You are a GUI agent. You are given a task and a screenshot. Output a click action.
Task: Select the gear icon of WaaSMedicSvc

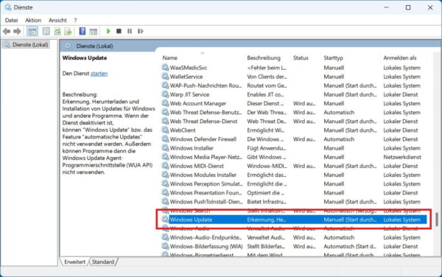point(165,68)
